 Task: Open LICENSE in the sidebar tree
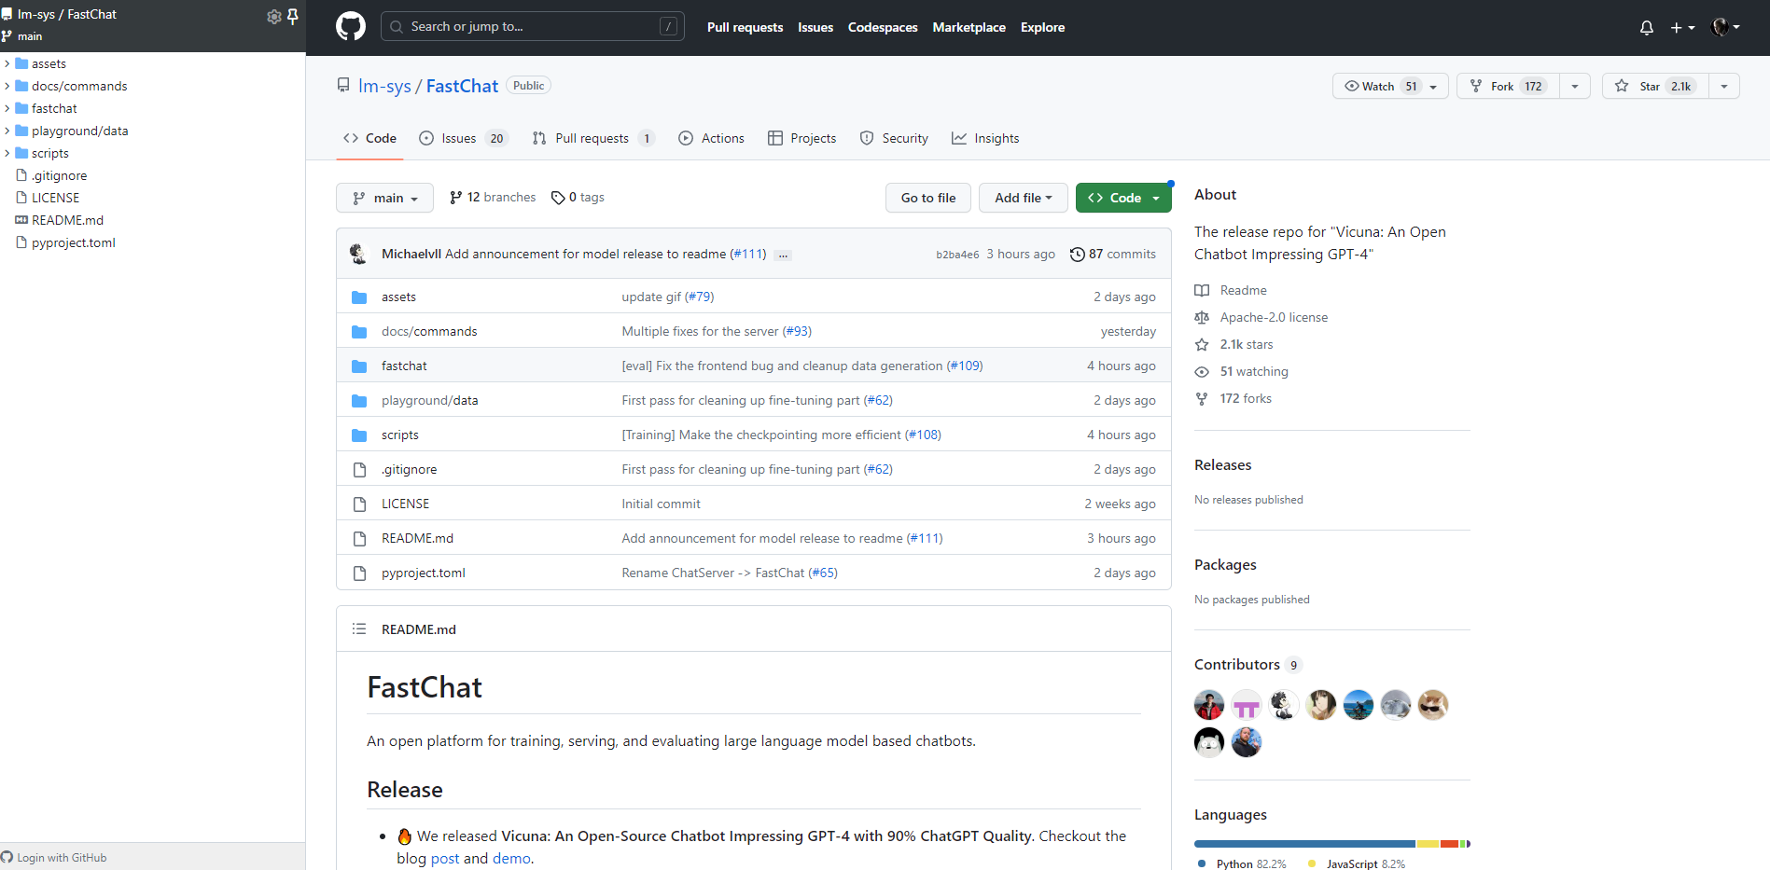[55, 198]
